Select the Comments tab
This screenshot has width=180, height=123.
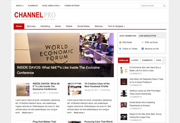click(147, 60)
